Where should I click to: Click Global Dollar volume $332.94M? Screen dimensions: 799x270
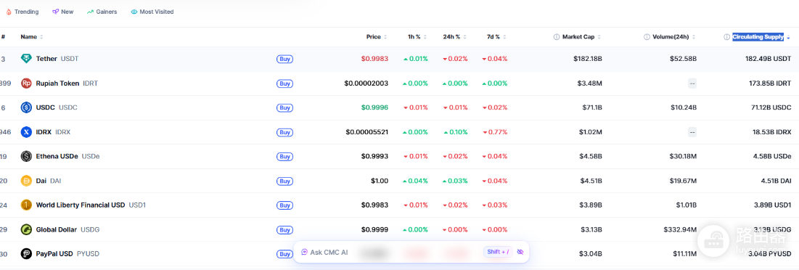pyautogui.click(x=679, y=229)
